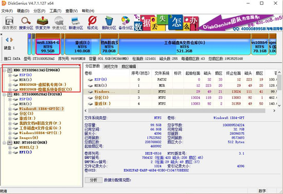Click the 终止柱面 column header

(234, 73)
